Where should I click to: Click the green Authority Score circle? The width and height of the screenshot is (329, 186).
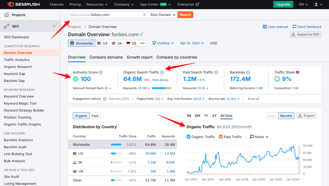[75, 79]
